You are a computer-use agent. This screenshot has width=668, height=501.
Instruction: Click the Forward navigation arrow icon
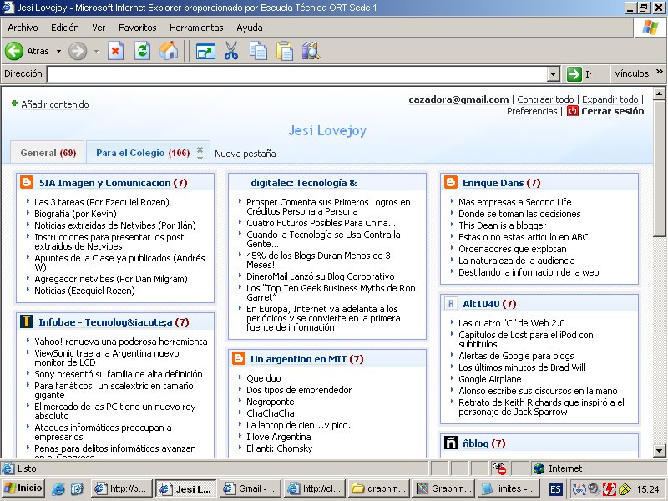(78, 51)
